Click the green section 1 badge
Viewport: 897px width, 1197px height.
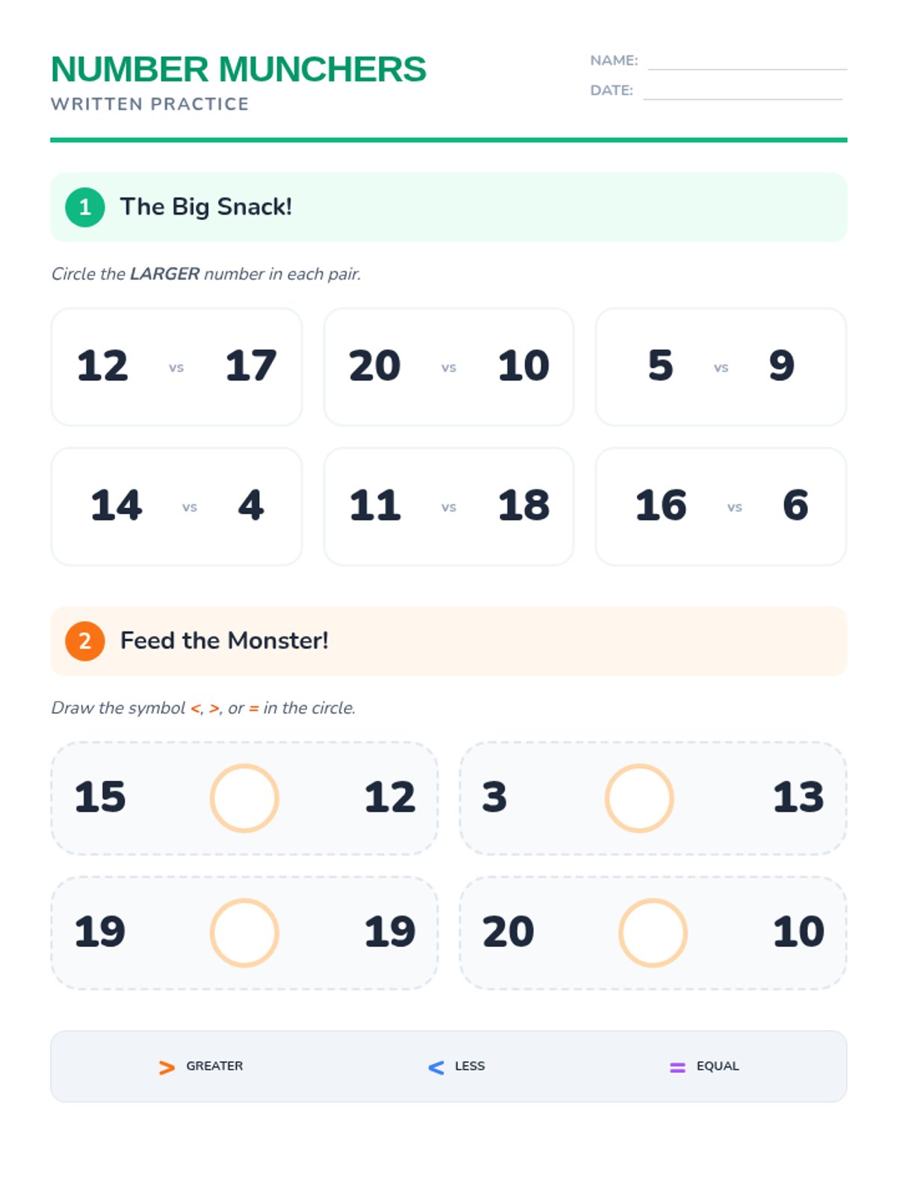pyautogui.click(x=84, y=207)
